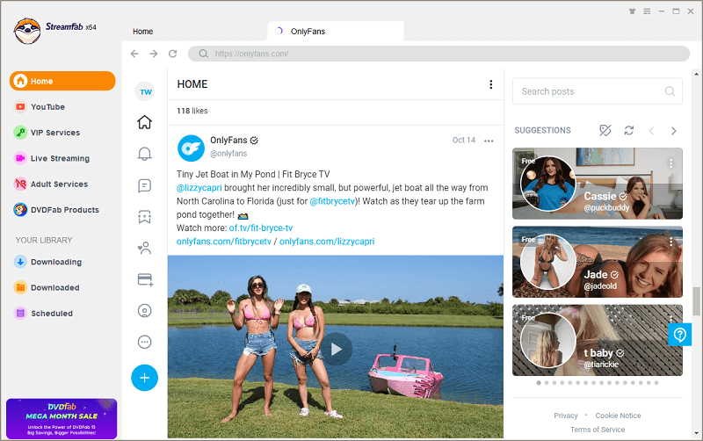Open the HOME feed options menu
Image resolution: width=703 pixels, height=441 pixels.
491,84
